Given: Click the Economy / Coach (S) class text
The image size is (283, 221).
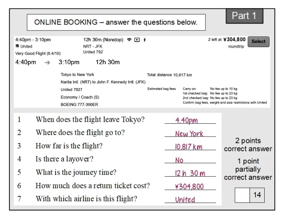Looking at the screenshot, I should tap(80, 97).
